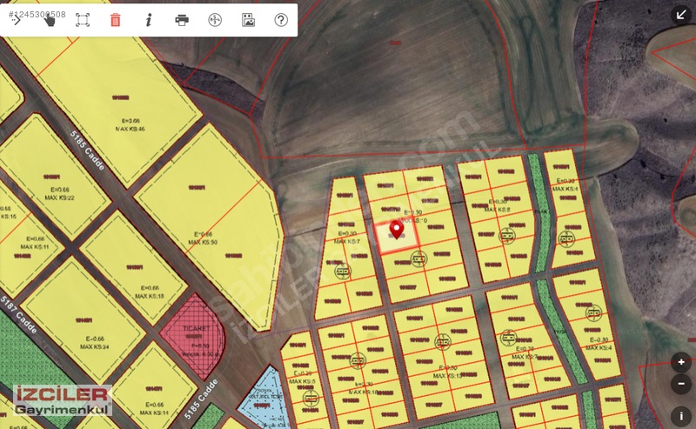This screenshot has height=429, width=696.
Task: Zoom in with the plus button
Action: (x=681, y=362)
